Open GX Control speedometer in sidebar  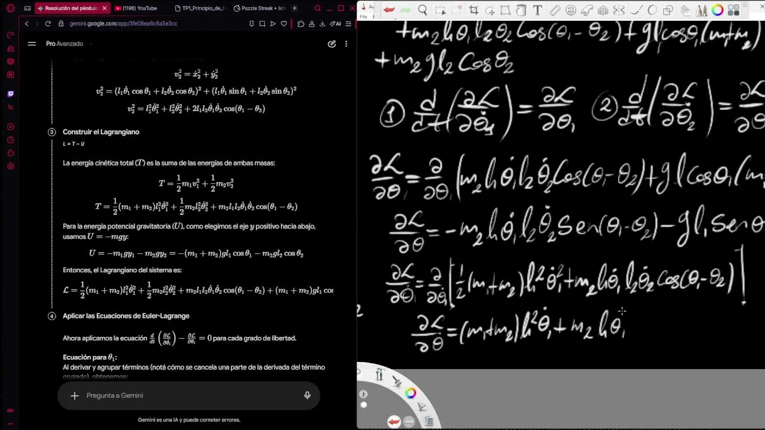(x=10, y=35)
